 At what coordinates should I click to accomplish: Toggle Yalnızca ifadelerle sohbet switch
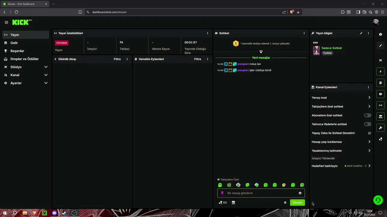click(x=368, y=124)
